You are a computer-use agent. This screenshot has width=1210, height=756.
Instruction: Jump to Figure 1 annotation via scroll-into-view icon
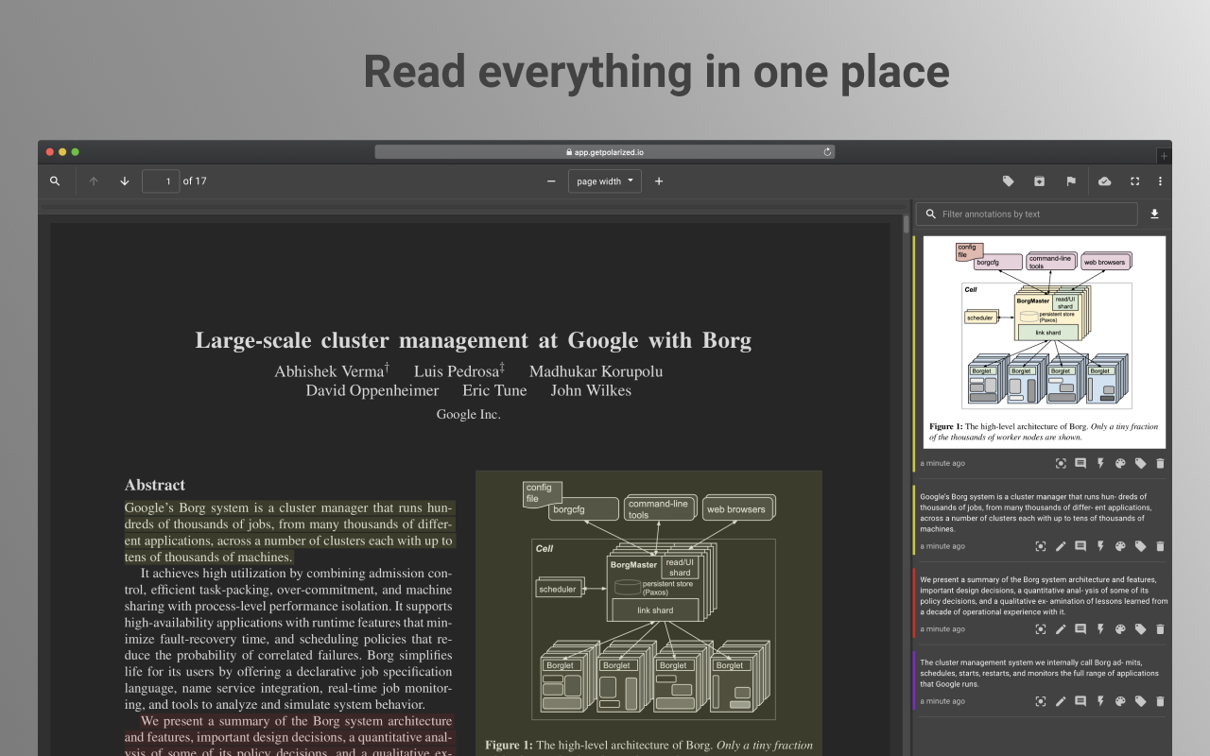pyautogui.click(x=1061, y=464)
